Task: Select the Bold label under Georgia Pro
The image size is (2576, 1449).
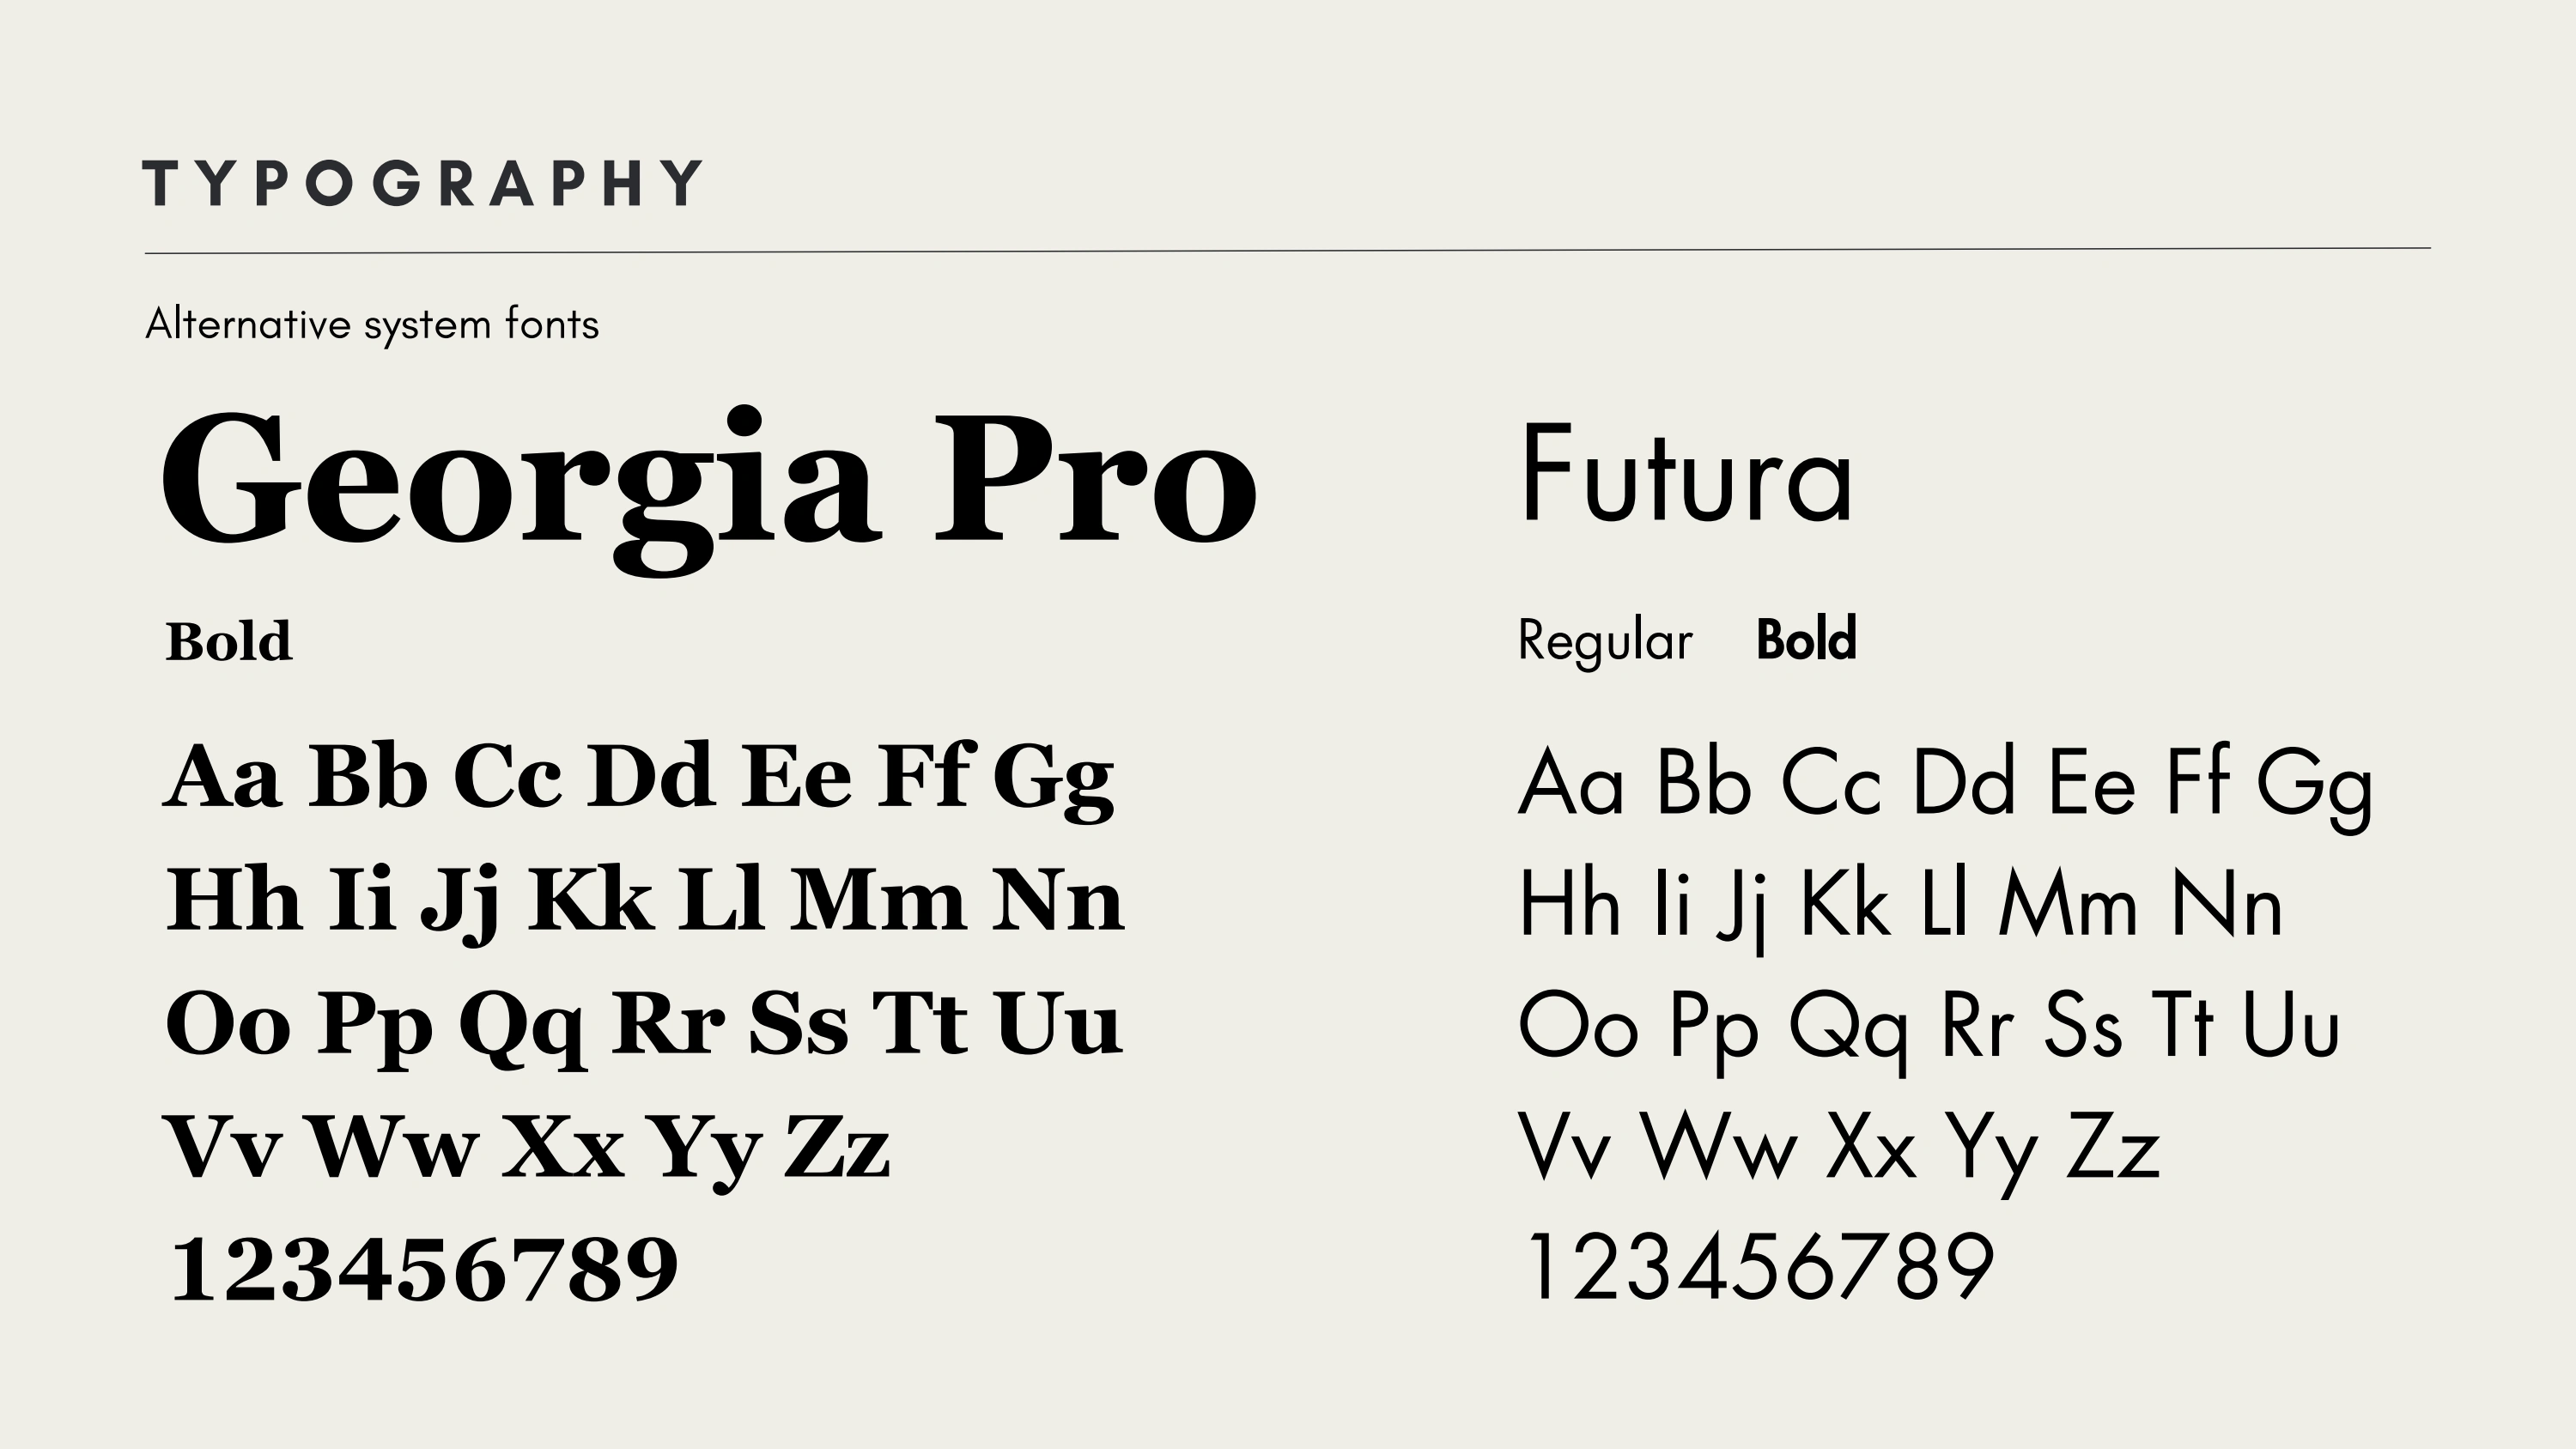Action: coord(229,641)
